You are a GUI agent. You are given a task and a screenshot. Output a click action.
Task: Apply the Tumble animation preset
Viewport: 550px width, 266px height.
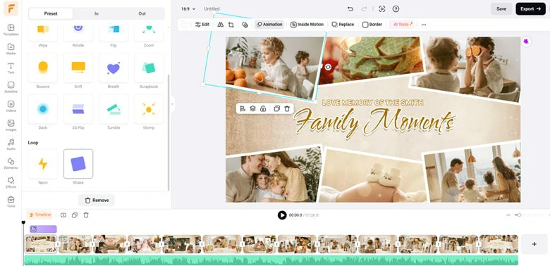(x=114, y=109)
